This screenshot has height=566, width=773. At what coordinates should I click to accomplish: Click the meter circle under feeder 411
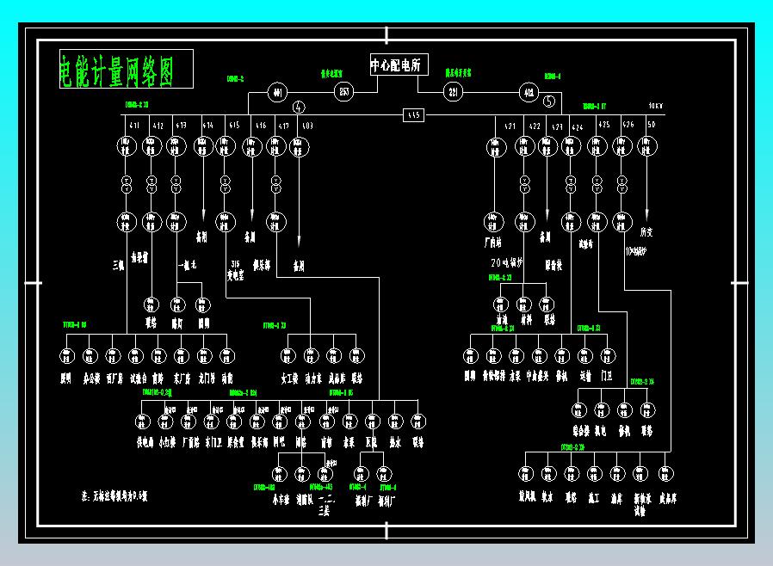point(127,146)
